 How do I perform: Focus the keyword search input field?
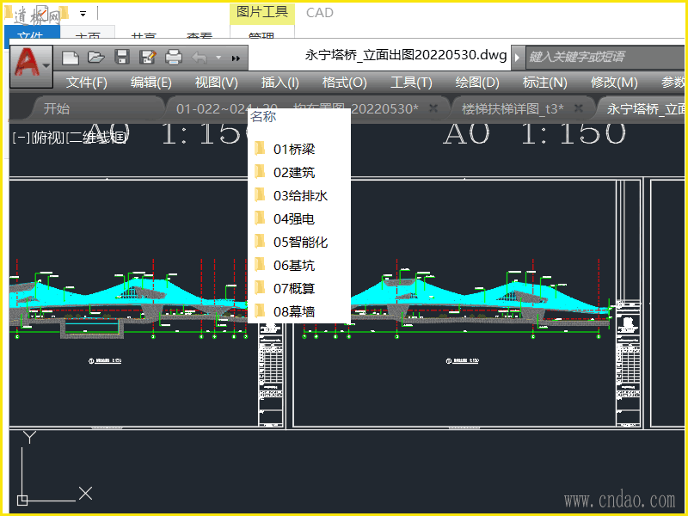tap(605, 57)
